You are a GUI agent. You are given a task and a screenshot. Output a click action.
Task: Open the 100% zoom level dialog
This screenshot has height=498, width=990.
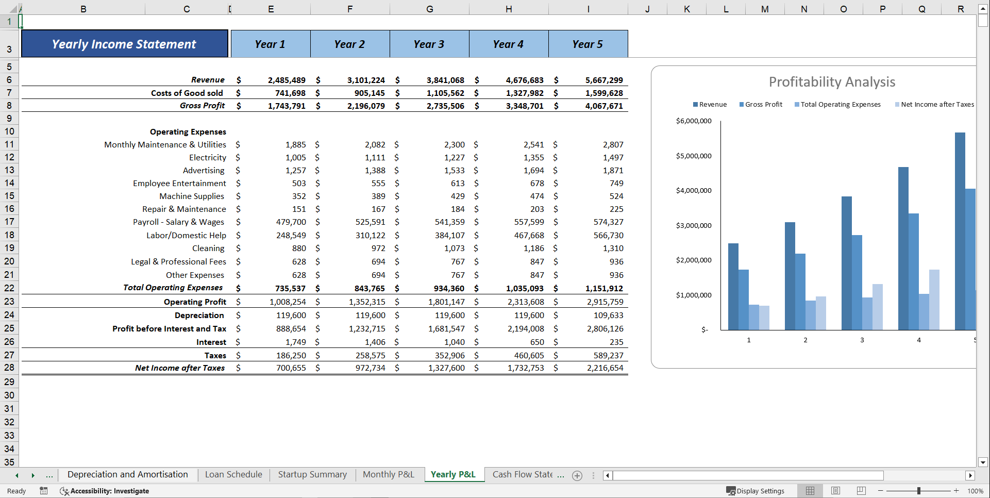point(975,491)
